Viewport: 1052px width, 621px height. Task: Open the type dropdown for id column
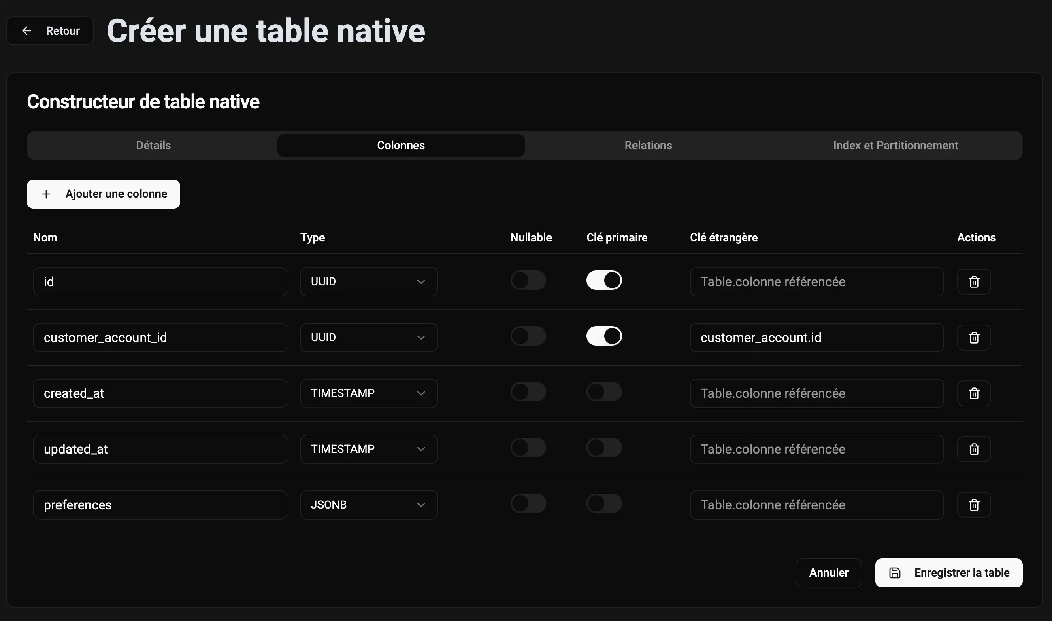(368, 282)
